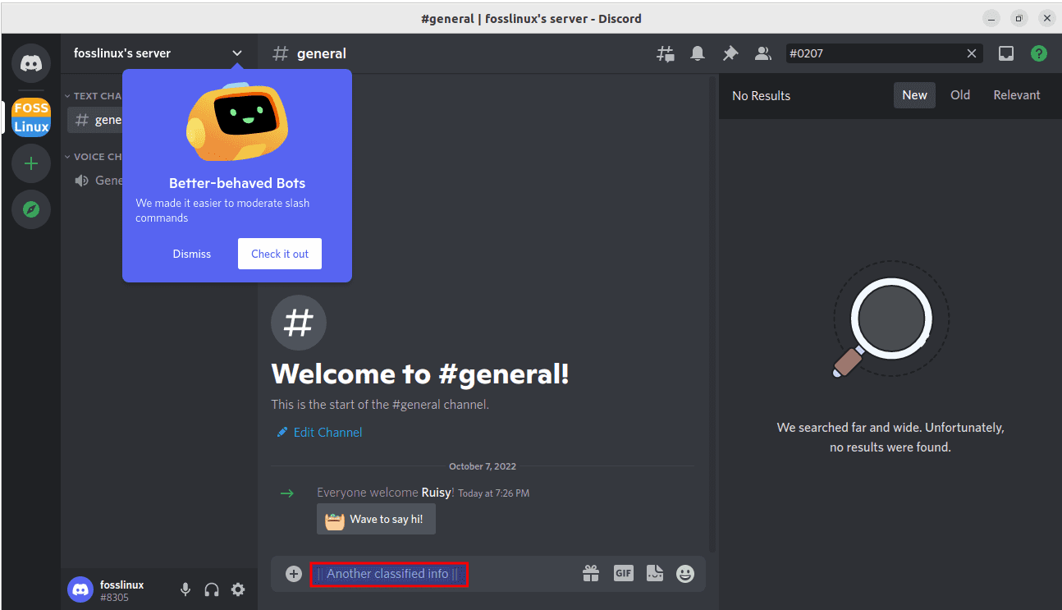This screenshot has width=1062, height=610.
Task: Click the Check it out button
Action: click(280, 254)
